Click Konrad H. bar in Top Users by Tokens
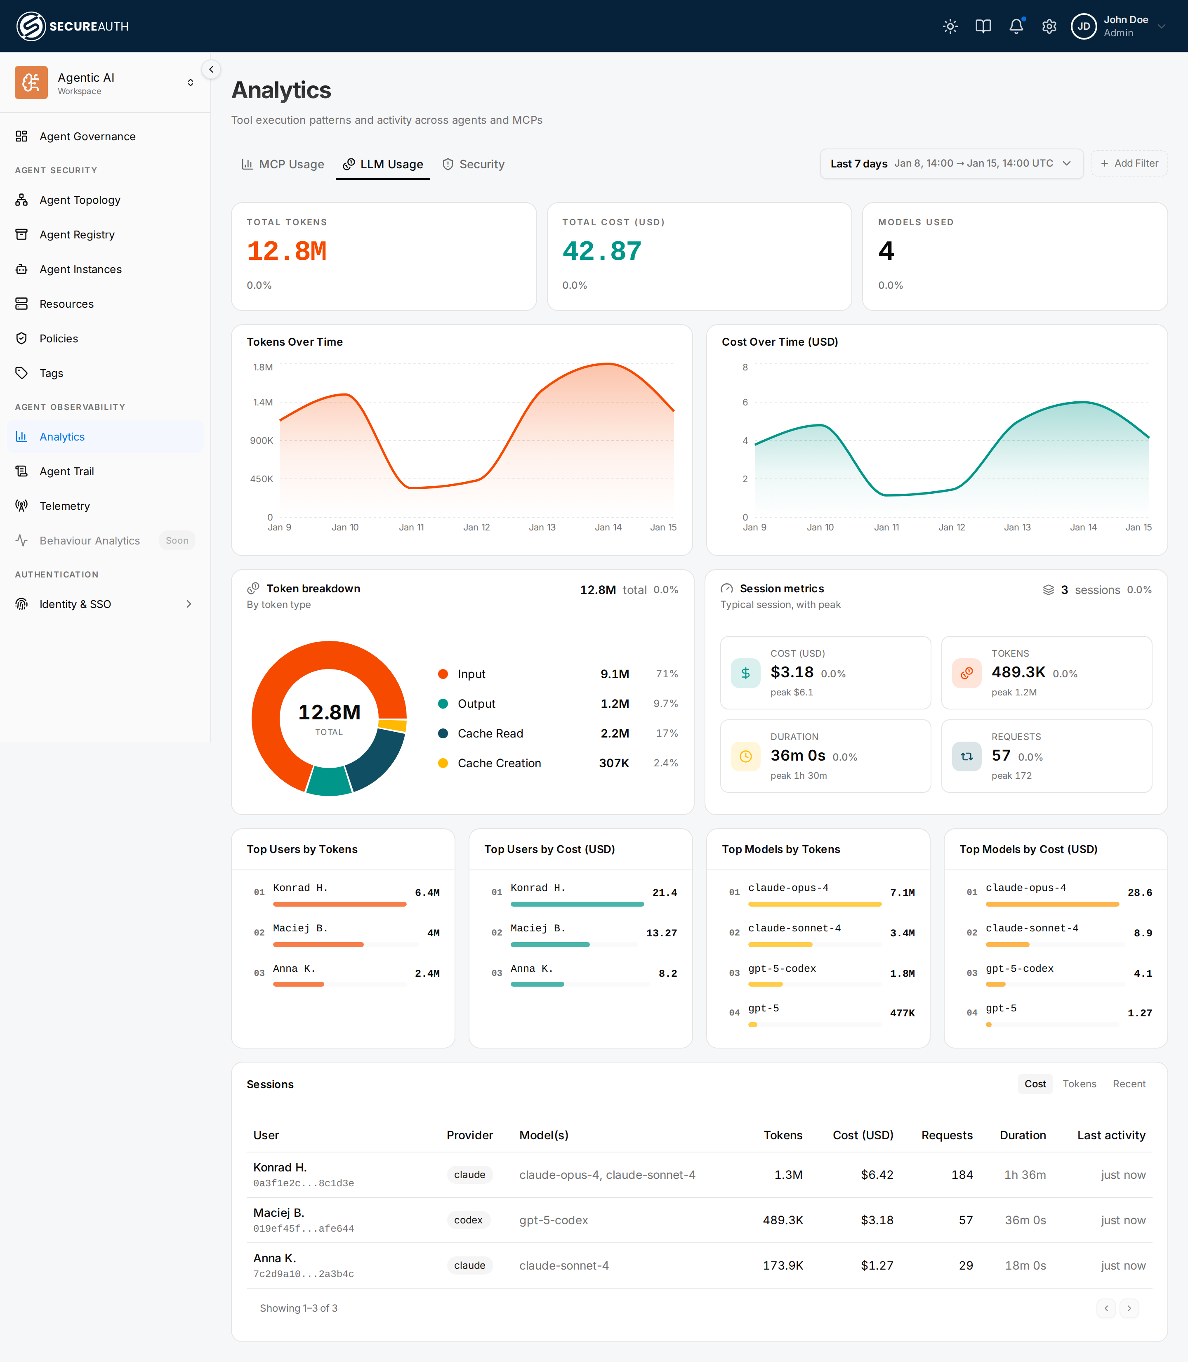The image size is (1188, 1362). pos(339,904)
